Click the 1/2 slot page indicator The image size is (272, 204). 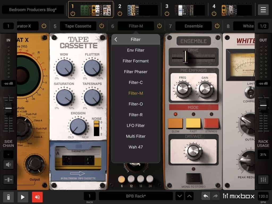coord(263,26)
